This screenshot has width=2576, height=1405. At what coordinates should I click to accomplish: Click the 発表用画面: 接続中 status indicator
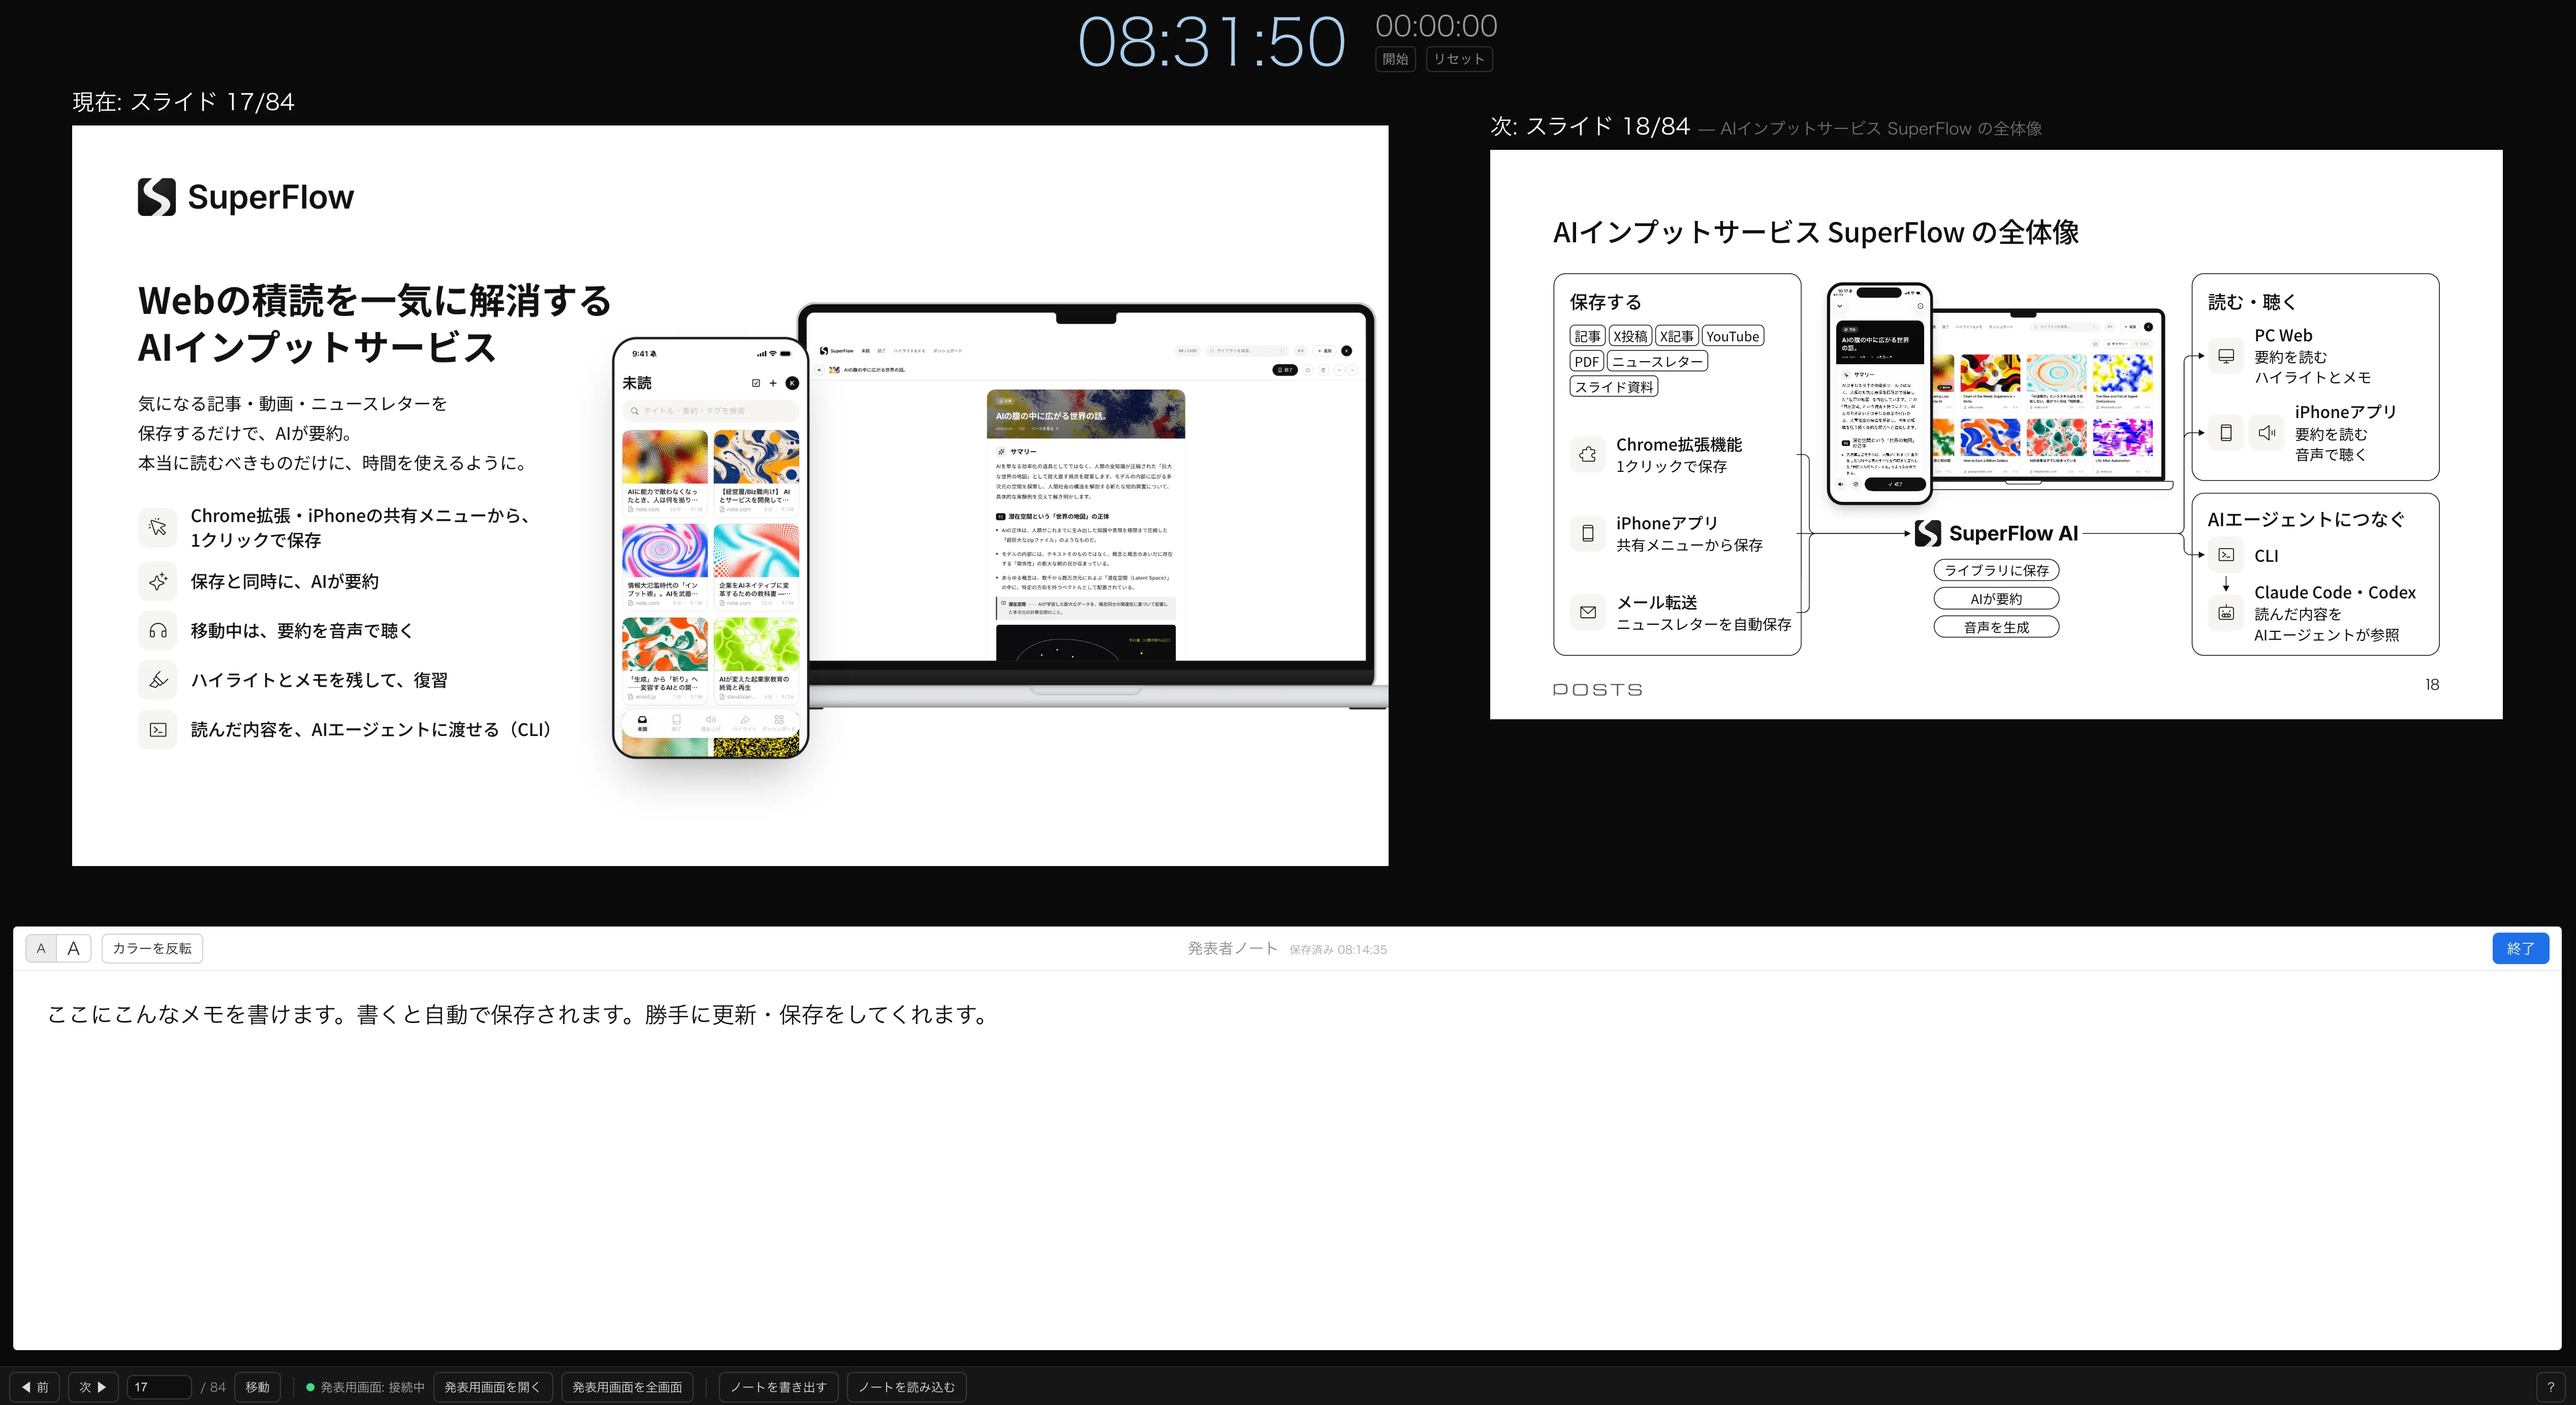[365, 1387]
